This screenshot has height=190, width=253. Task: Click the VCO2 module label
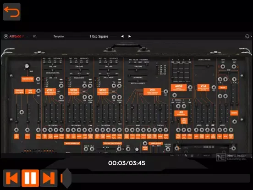(x=74, y=92)
